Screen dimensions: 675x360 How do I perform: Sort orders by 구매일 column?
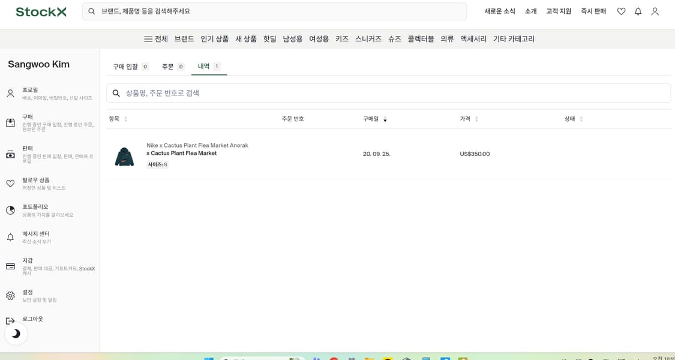pos(371,119)
